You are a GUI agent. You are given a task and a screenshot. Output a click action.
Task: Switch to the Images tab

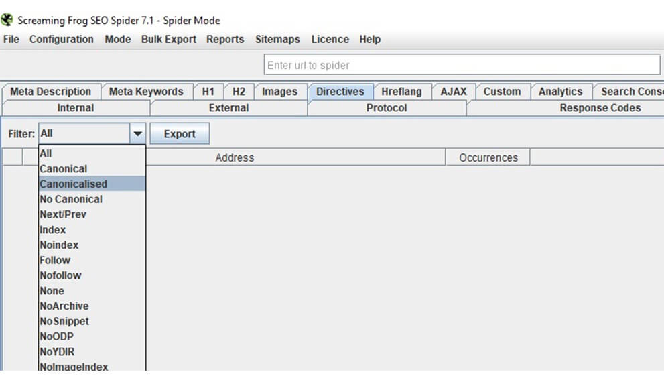click(279, 91)
